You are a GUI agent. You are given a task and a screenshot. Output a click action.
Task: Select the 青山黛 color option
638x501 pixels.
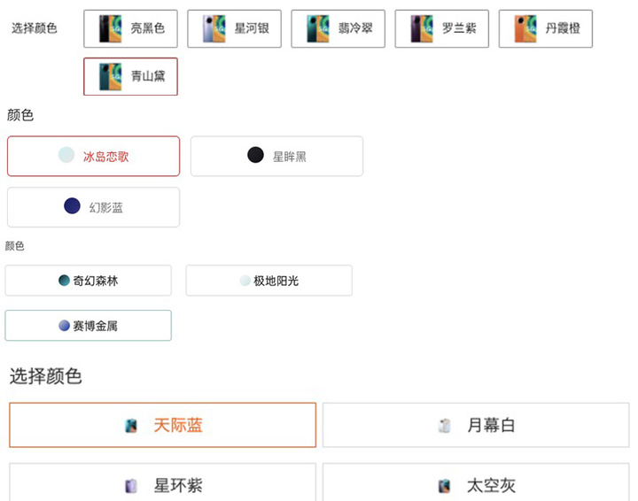point(130,77)
